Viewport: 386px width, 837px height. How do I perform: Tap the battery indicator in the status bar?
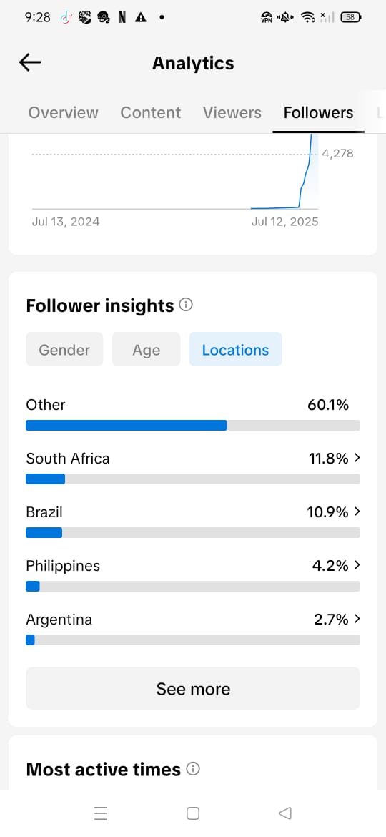pos(351,17)
